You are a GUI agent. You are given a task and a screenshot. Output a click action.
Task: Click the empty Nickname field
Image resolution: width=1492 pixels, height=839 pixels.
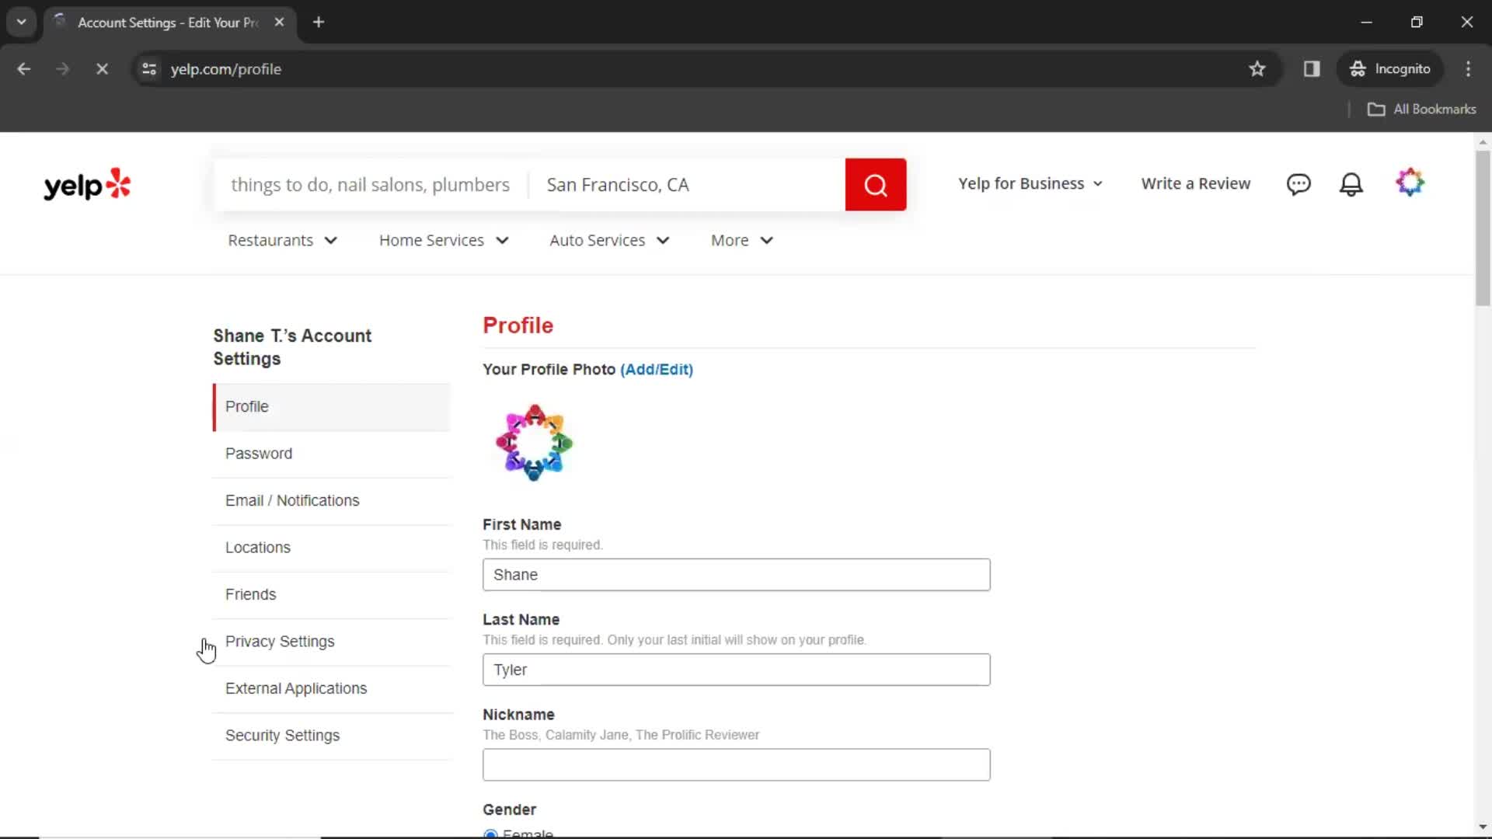pyautogui.click(x=736, y=765)
